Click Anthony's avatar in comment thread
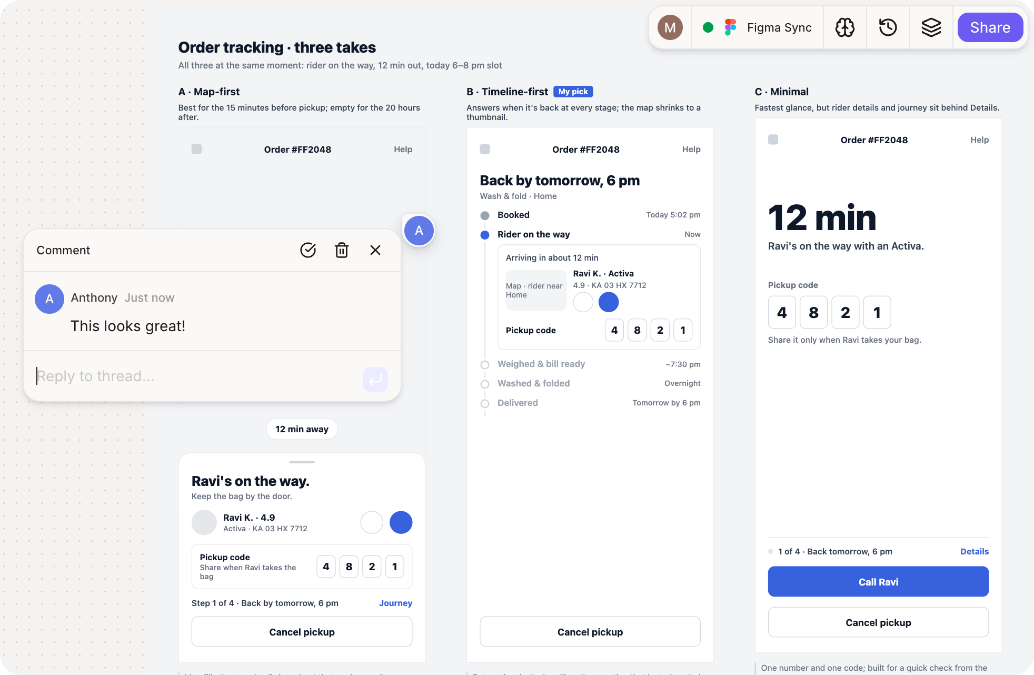The height and width of the screenshot is (675, 1034). [x=49, y=299]
